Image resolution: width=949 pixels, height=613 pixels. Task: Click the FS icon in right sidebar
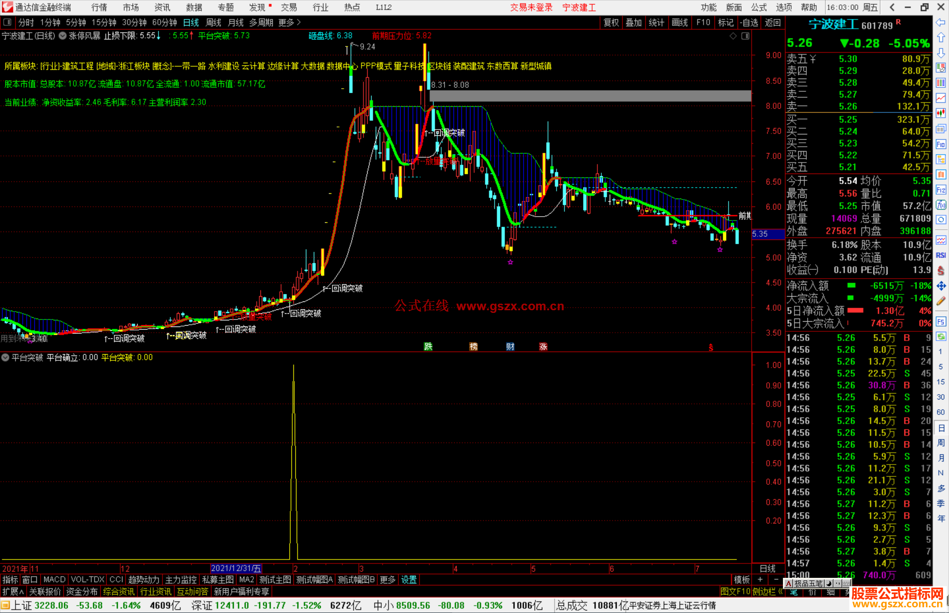(941, 321)
